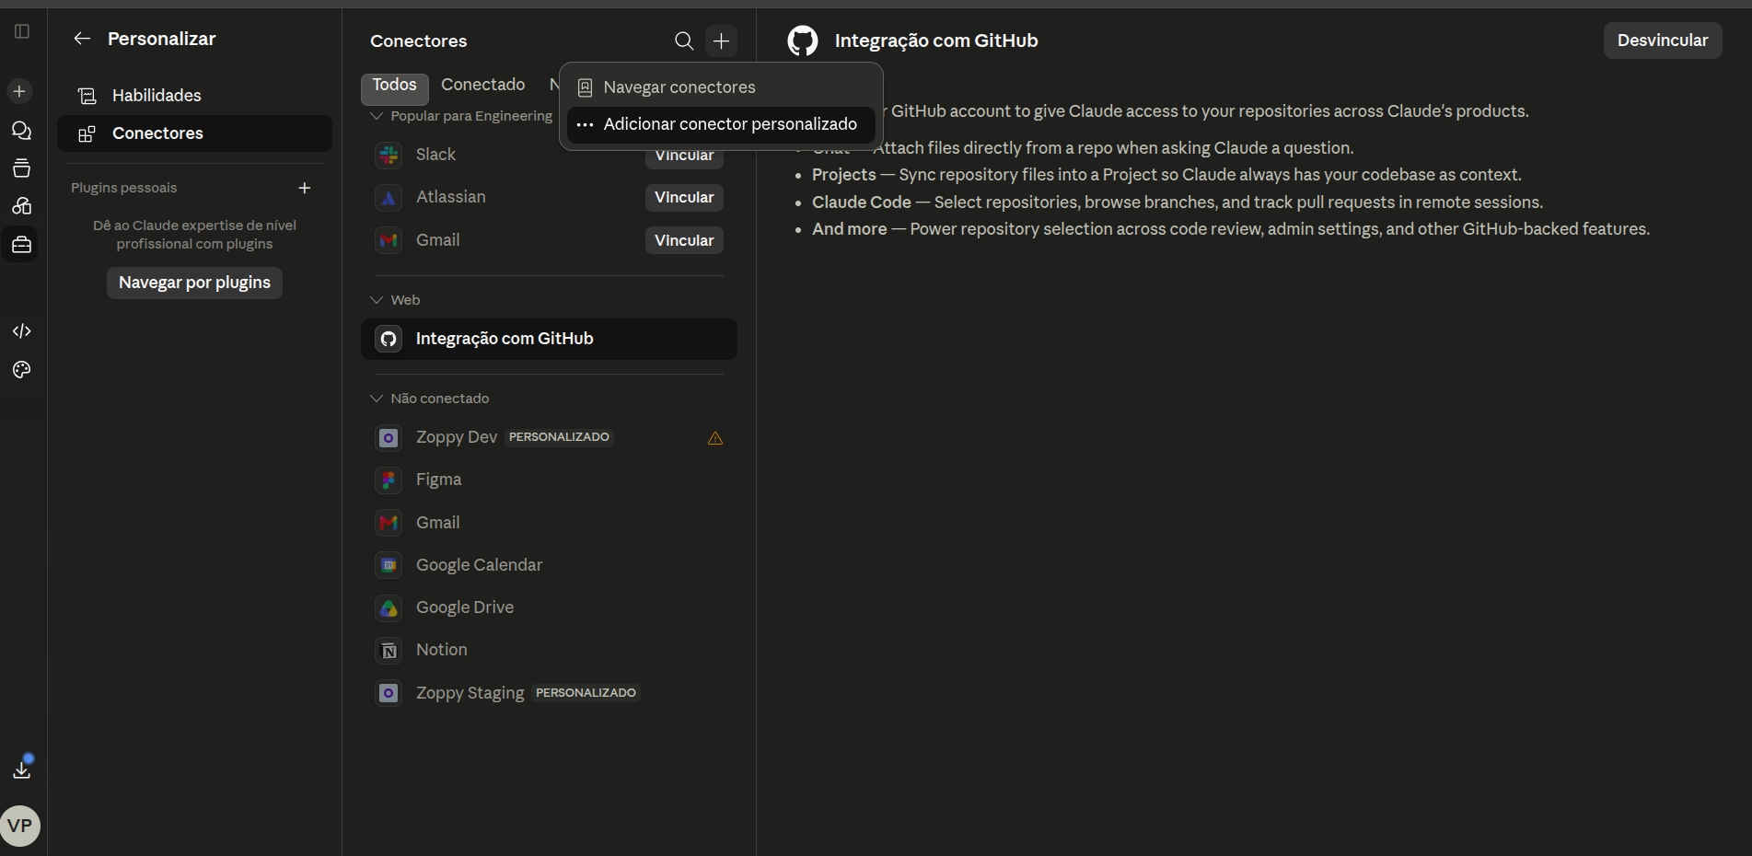The width and height of the screenshot is (1752, 856).
Task: Click the Zoppy Dev connector icon
Action: (x=389, y=437)
